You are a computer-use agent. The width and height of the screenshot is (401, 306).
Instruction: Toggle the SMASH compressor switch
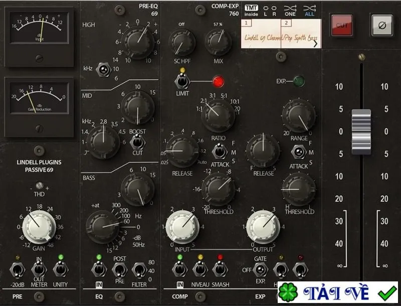click(220, 269)
